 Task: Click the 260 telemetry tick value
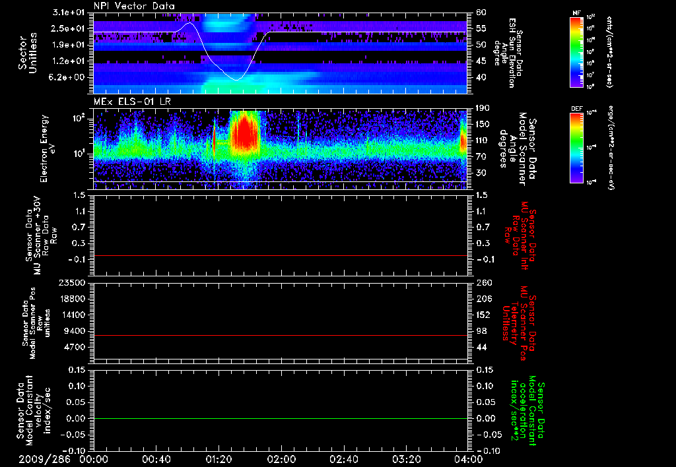(x=483, y=282)
